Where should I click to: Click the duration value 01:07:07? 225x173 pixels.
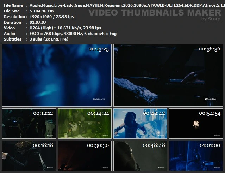coord(38,22)
